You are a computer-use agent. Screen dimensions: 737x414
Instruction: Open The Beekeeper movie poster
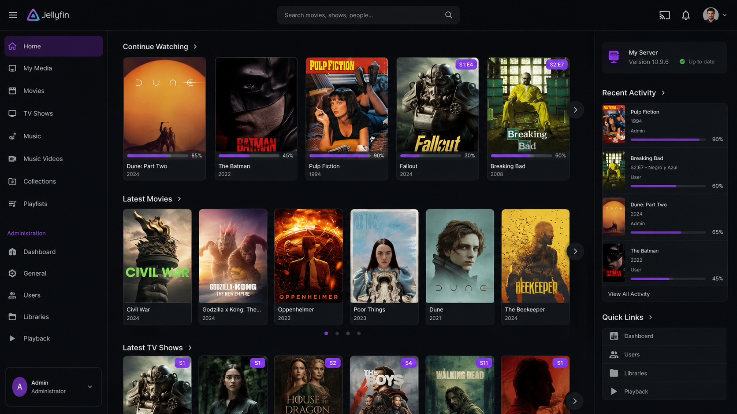coord(536,256)
